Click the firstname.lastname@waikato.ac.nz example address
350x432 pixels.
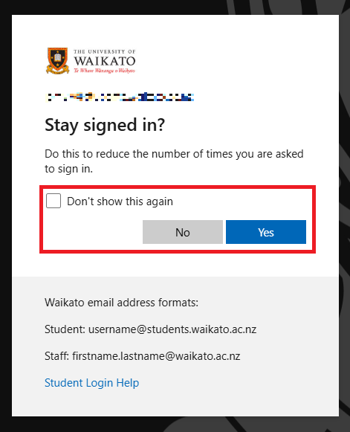(156, 356)
